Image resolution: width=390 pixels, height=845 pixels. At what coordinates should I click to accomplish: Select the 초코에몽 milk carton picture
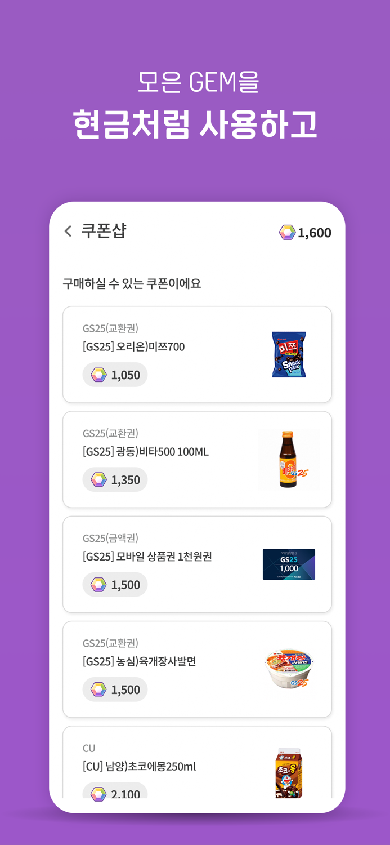tap(289, 772)
